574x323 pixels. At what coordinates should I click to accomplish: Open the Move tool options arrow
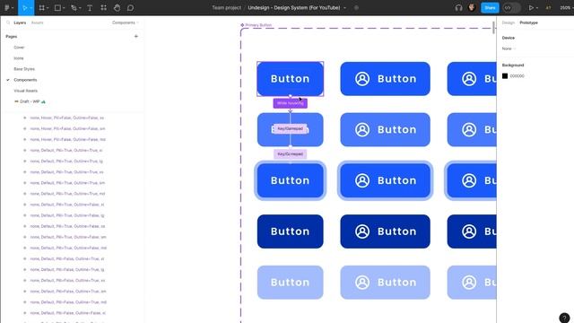tap(30, 8)
